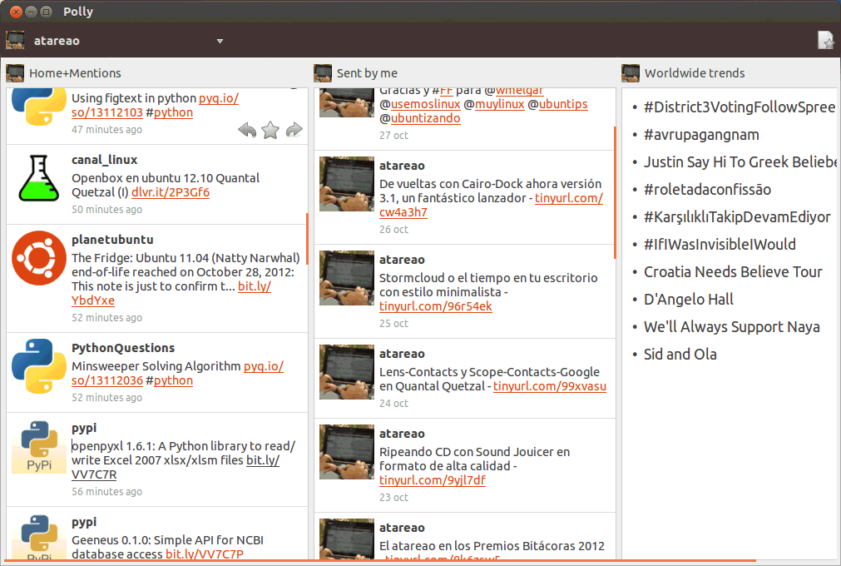841x566 pixels.
Task: Click the 26 oct timestamp
Action: pos(393,229)
